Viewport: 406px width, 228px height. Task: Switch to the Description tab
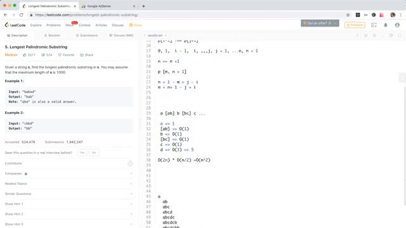point(17,35)
